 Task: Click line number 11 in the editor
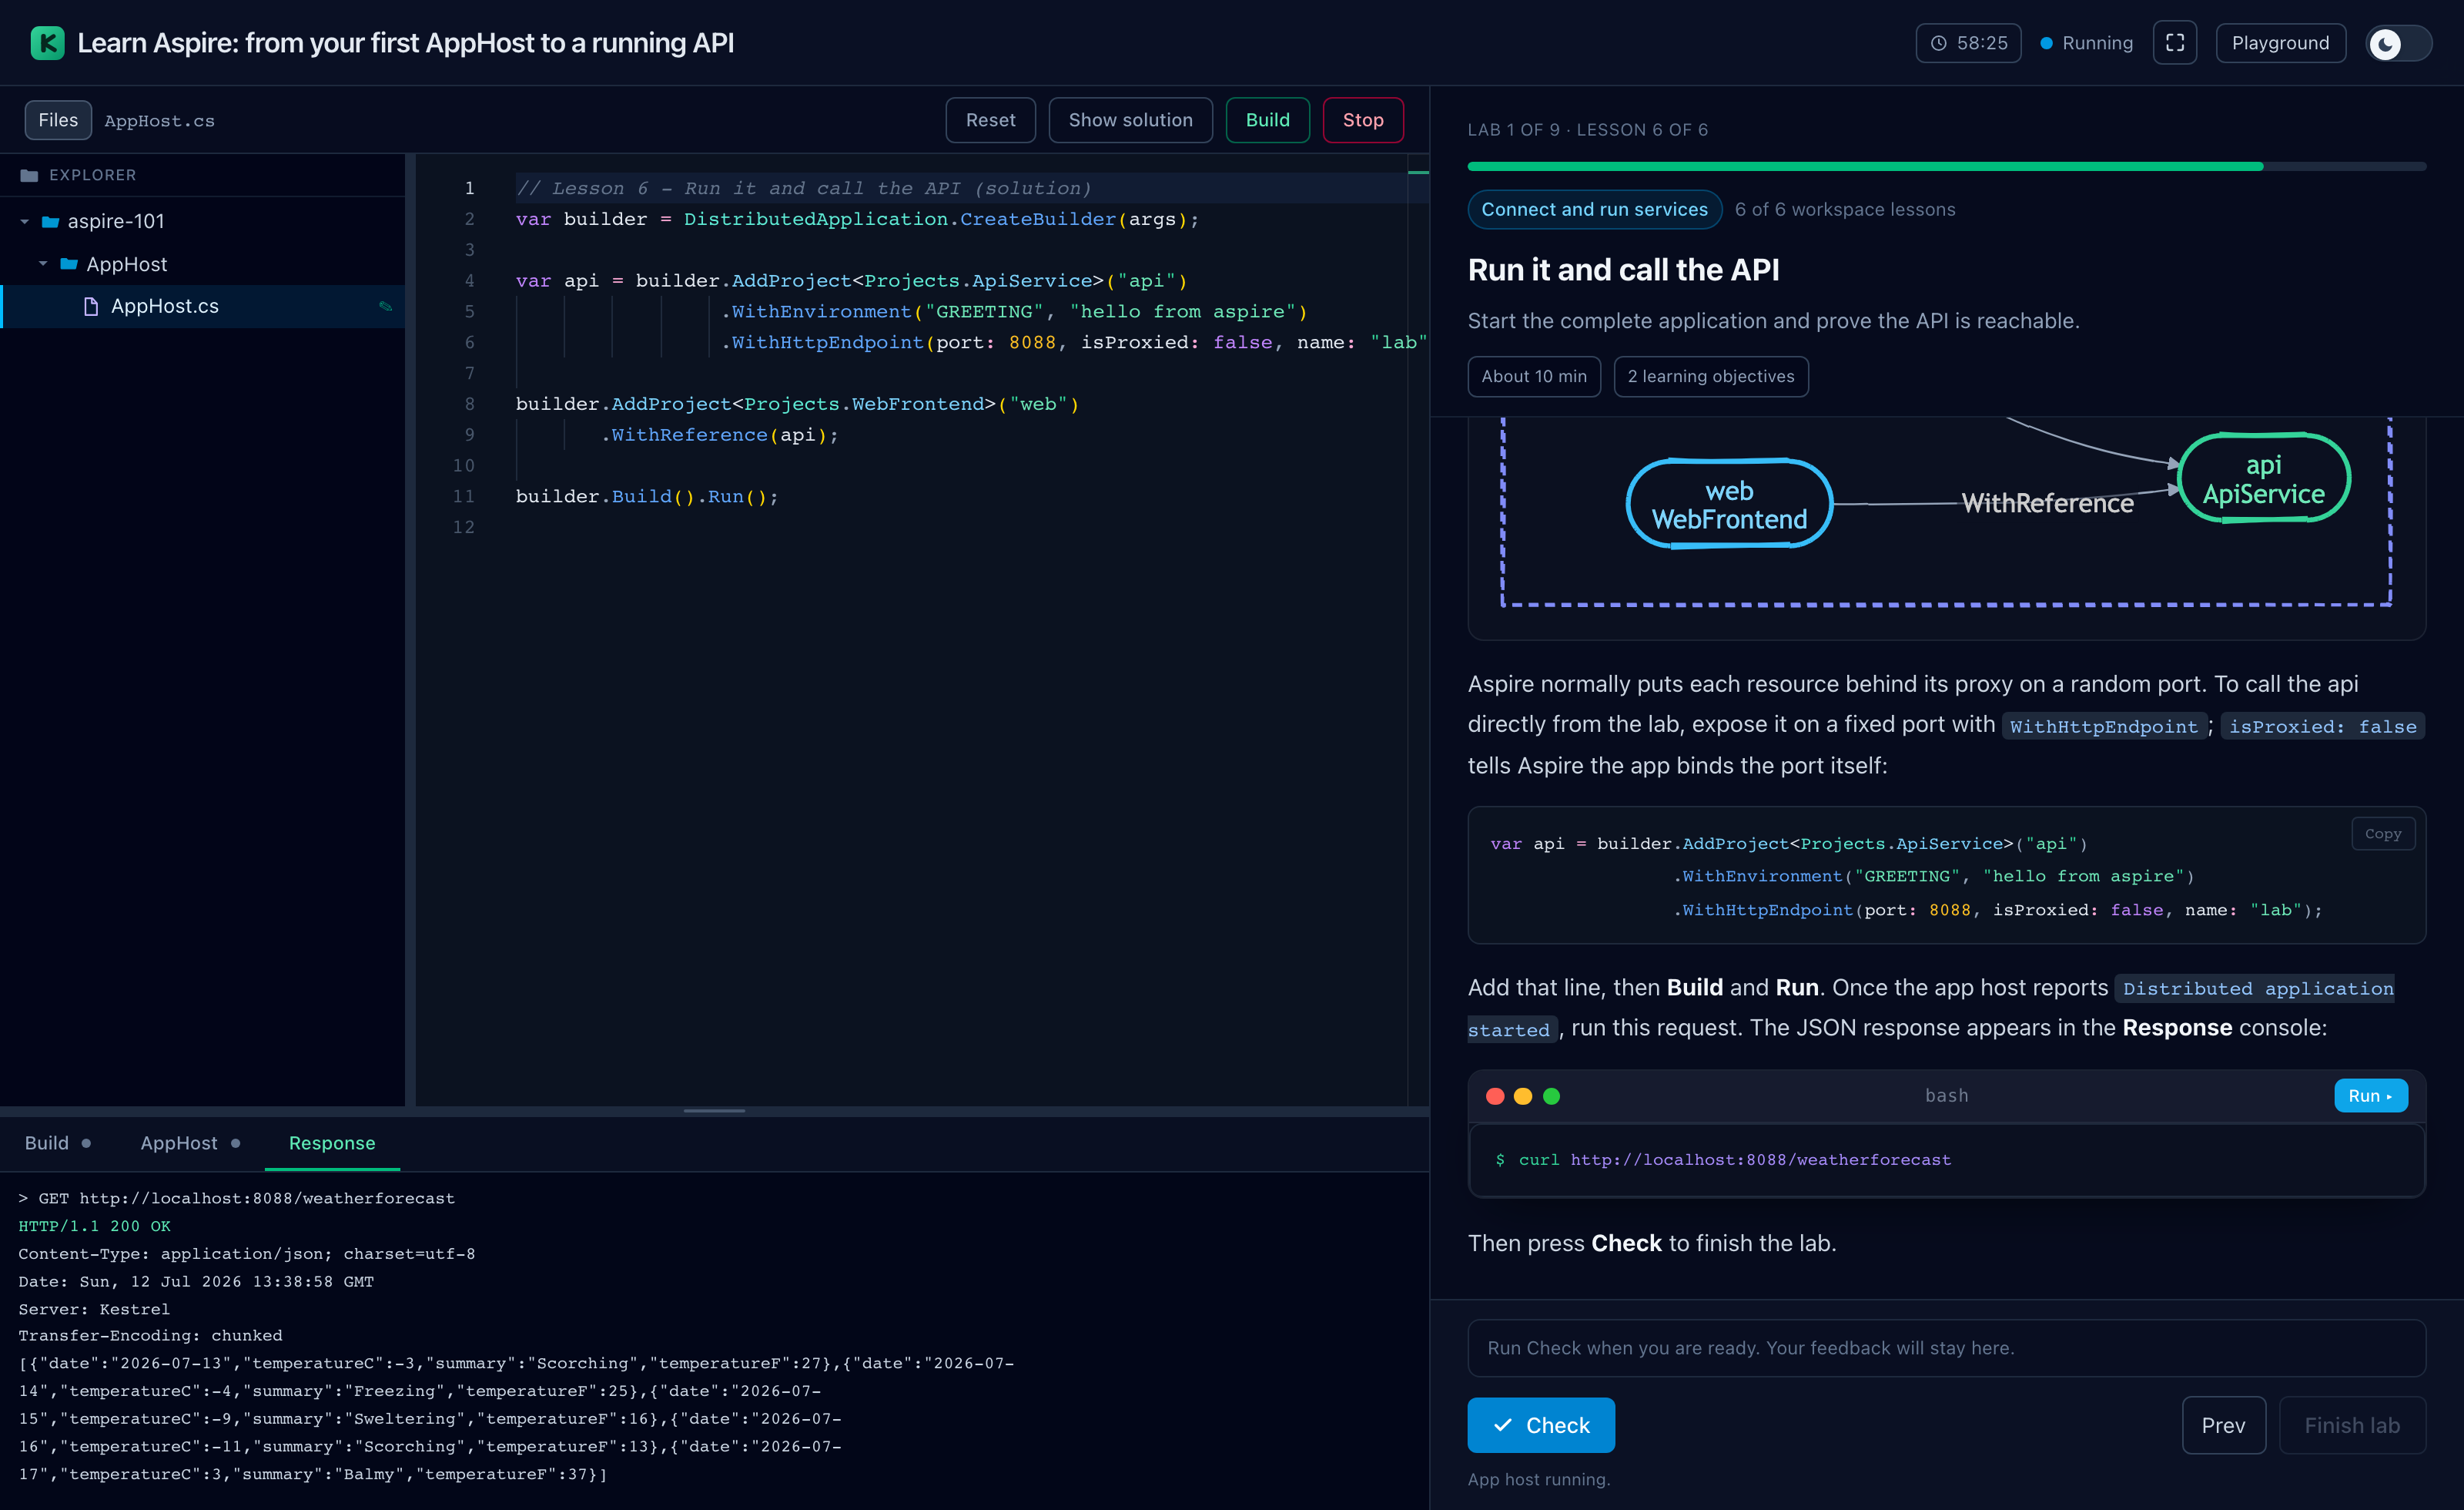(463, 496)
